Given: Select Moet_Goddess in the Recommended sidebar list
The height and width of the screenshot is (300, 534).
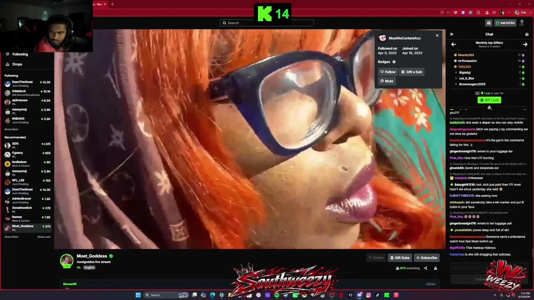Looking at the screenshot, I should click(x=27, y=228).
